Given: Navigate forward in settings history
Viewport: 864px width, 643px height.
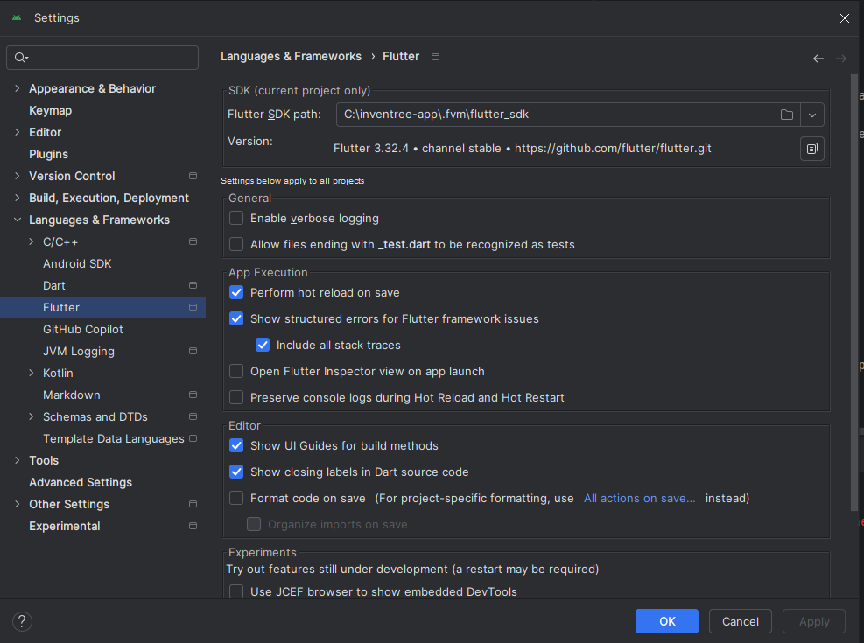Looking at the screenshot, I should click(840, 57).
